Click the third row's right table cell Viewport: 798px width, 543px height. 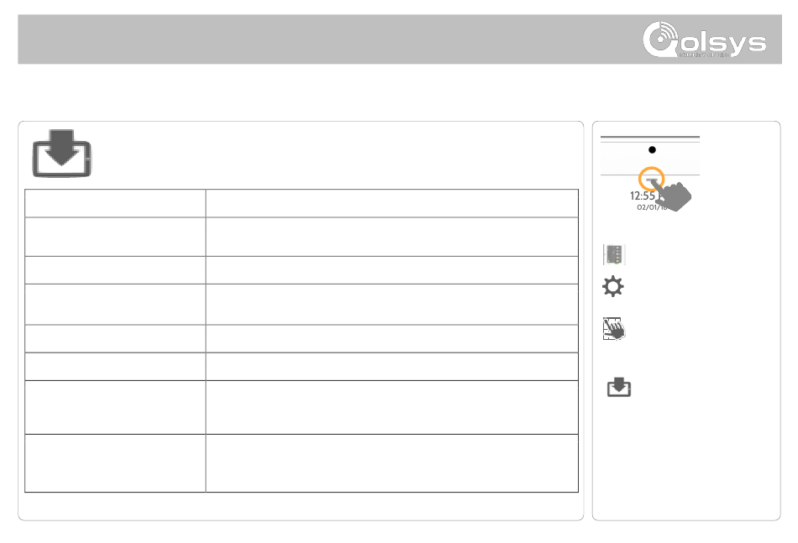392,270
